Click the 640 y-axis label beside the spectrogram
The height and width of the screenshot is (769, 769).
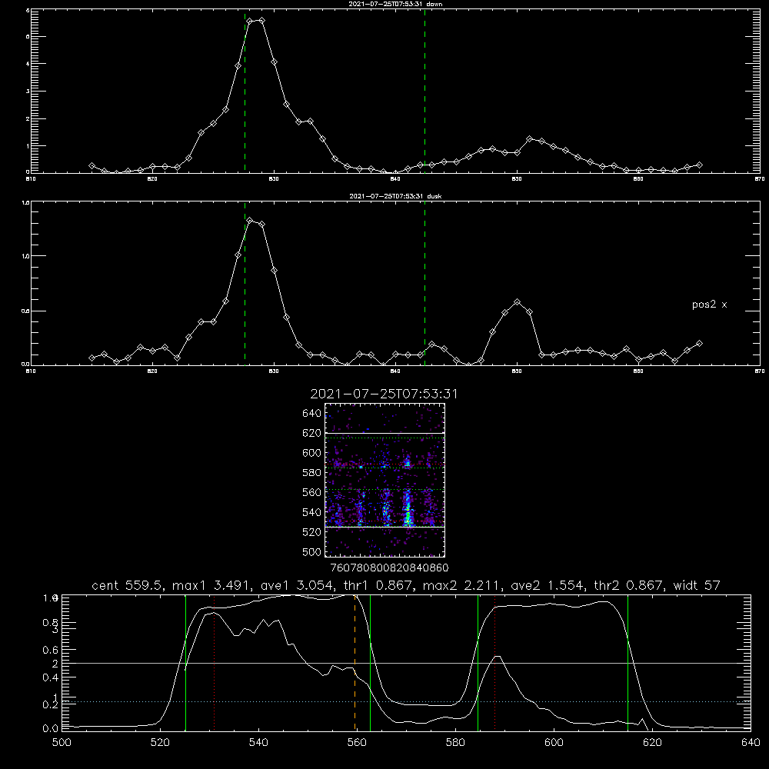[x=312, y=414]
